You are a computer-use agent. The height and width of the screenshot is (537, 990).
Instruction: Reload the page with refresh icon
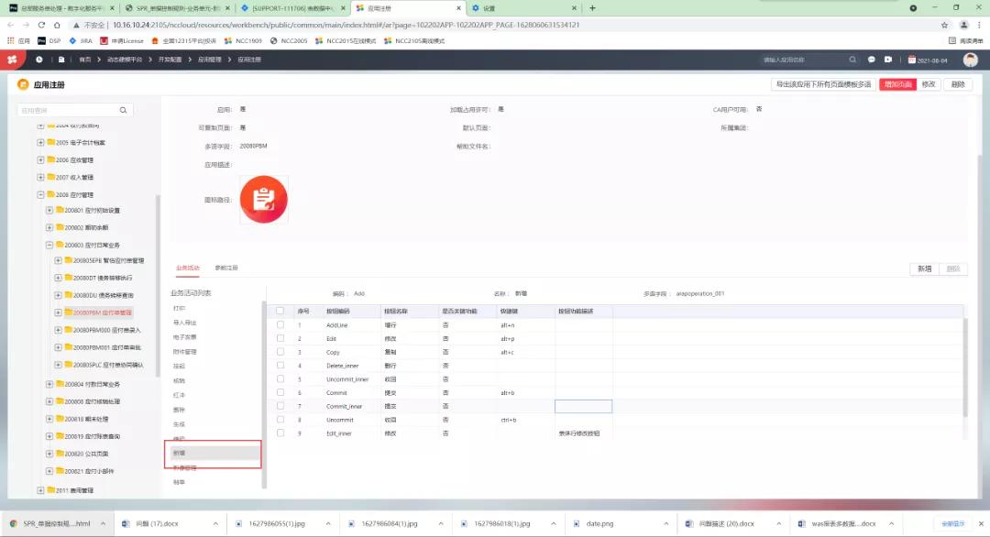[41, 26]
